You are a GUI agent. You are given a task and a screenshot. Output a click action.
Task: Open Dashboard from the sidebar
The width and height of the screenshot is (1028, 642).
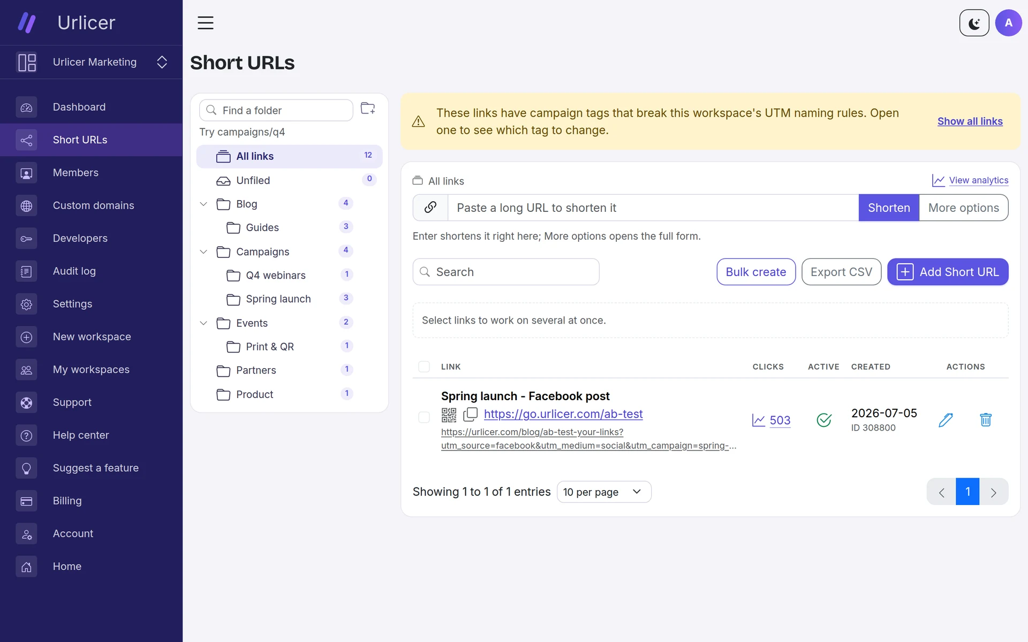tap(91, 107)
